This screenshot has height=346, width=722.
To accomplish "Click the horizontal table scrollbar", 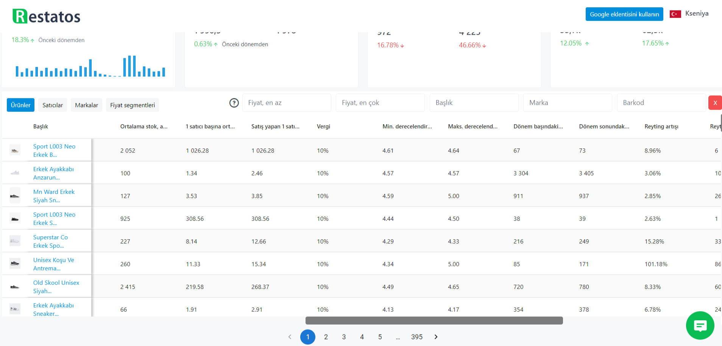I will [x=434, y=321].
